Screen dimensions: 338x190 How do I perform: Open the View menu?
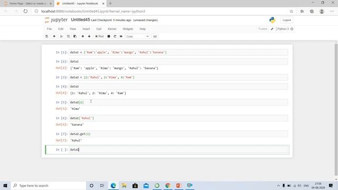pos(73,29)
